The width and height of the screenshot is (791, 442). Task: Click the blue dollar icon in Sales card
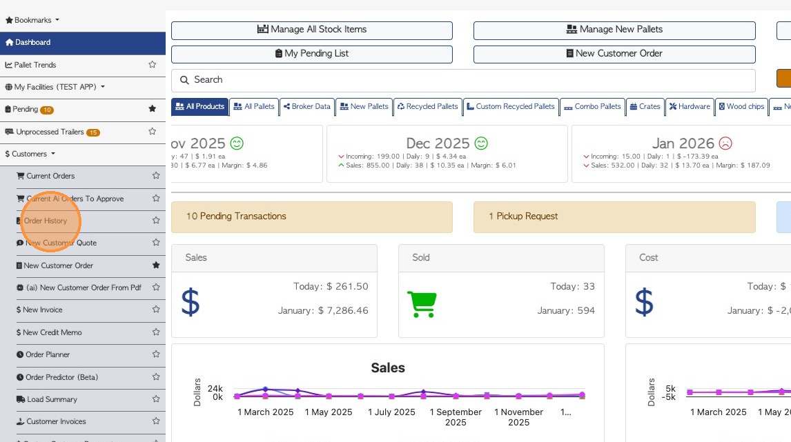190,303
